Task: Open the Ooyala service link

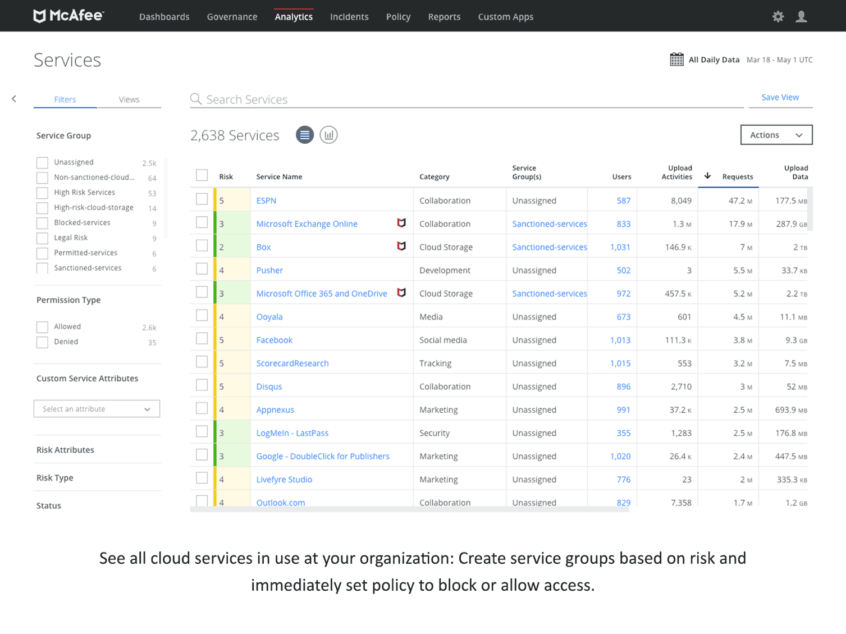Action: coord(269,317)
